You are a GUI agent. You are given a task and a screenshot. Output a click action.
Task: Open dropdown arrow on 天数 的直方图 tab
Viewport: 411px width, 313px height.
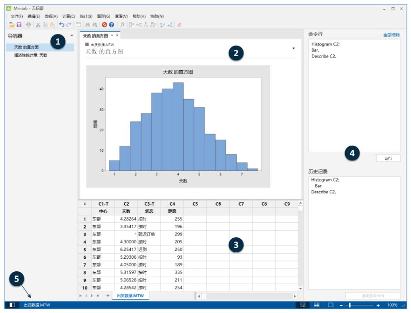coord(112,35)
